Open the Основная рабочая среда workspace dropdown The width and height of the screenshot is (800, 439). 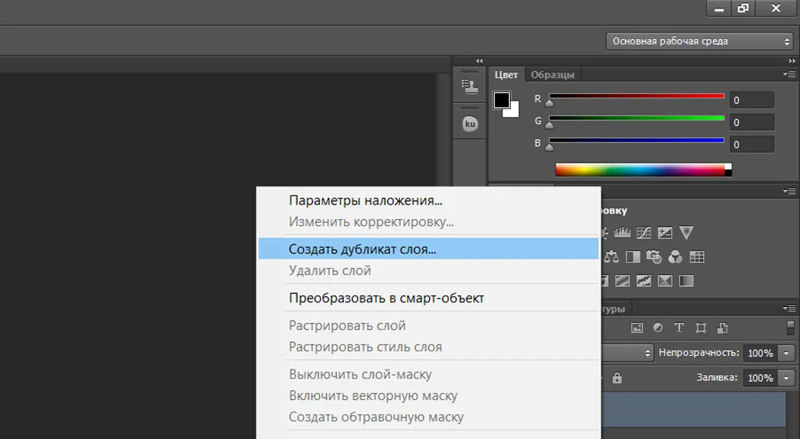699,41
